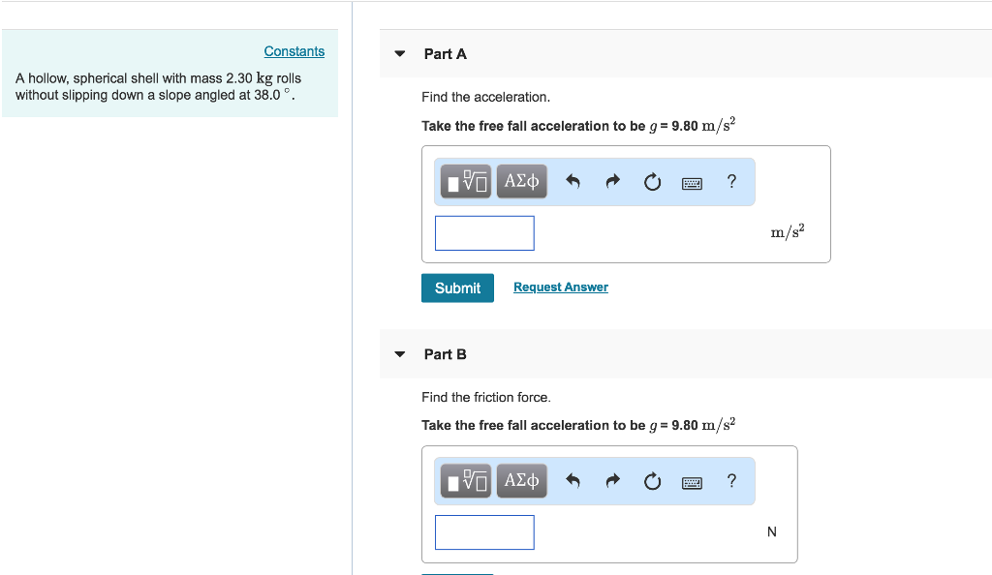This screenshot has height=575, width=992.
Task: Click the acceleration answer input box
Action: pyautogui.click(x=484, y=232)
